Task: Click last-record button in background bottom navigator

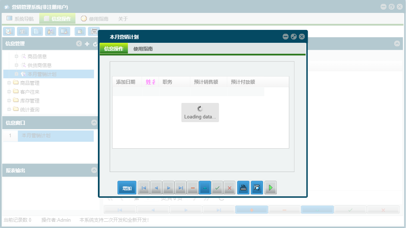Action: 219,210
